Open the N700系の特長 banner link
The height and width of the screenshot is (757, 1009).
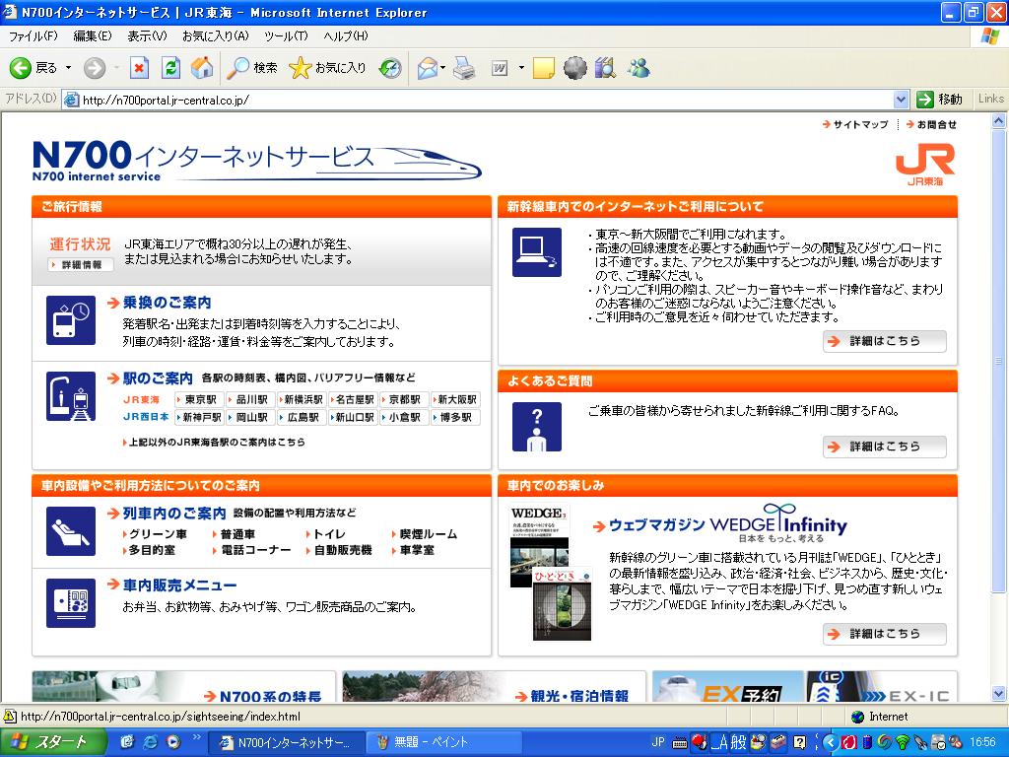(183, 687)
